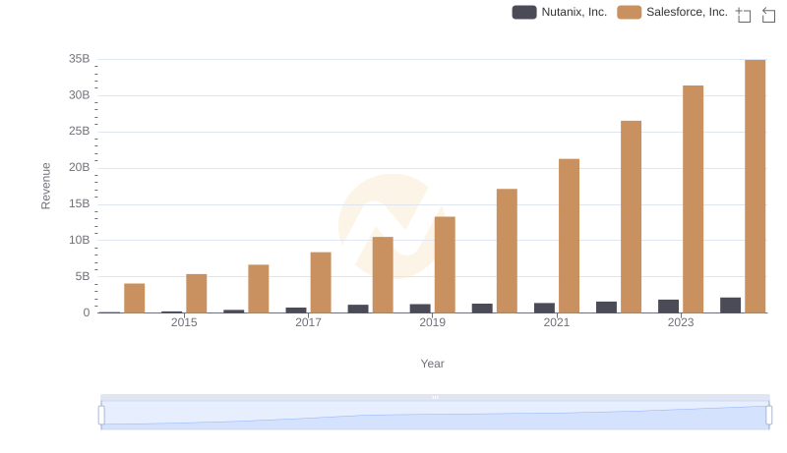Toggle Nutanix, Inc. legend series
787x453 pixels.
coord(559,12)
